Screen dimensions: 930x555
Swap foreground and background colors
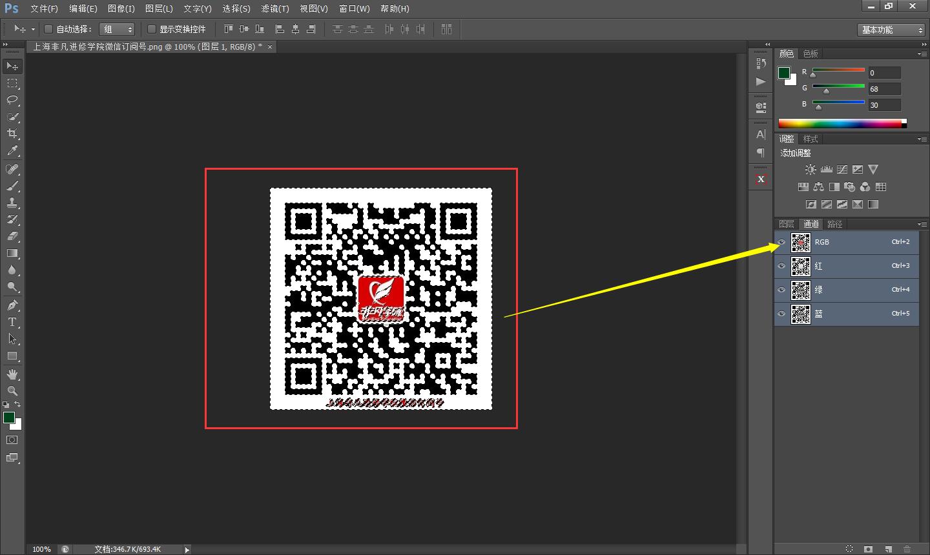coord(17,405)
